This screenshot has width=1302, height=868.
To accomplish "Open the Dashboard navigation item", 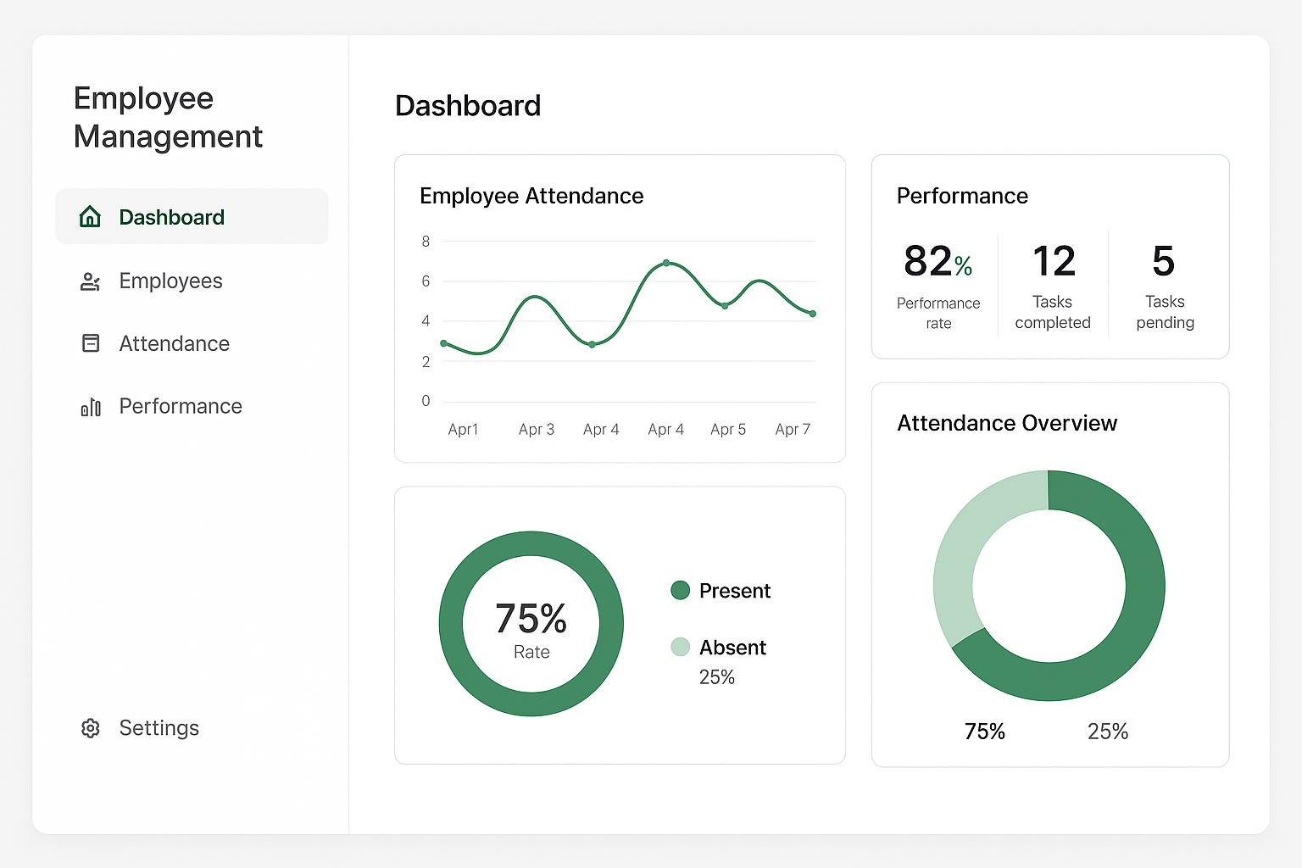I will pyautogui.click(x=171, y=217).
